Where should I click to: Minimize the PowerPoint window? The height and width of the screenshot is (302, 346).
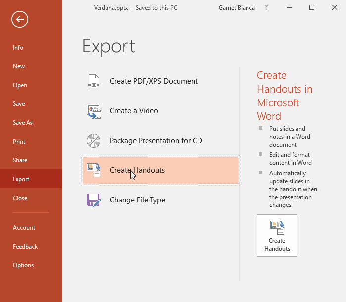(x=289, y=8)
